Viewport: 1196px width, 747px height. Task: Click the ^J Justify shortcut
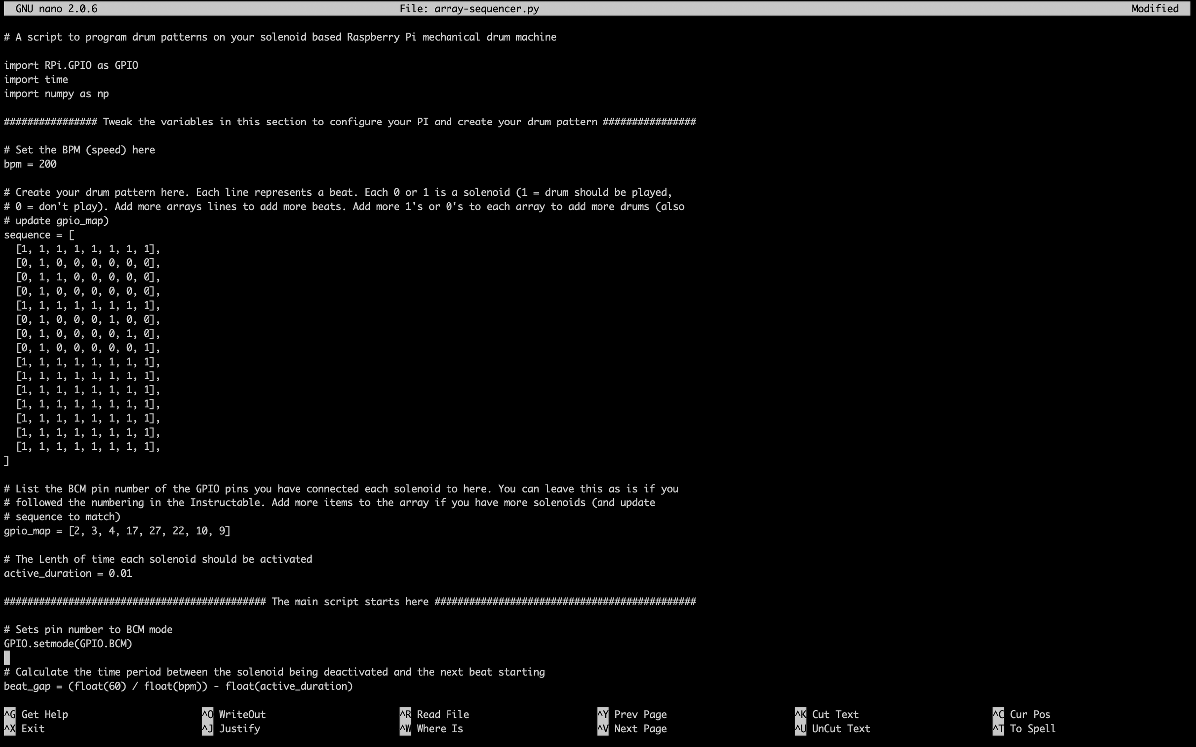coord(231,728)
